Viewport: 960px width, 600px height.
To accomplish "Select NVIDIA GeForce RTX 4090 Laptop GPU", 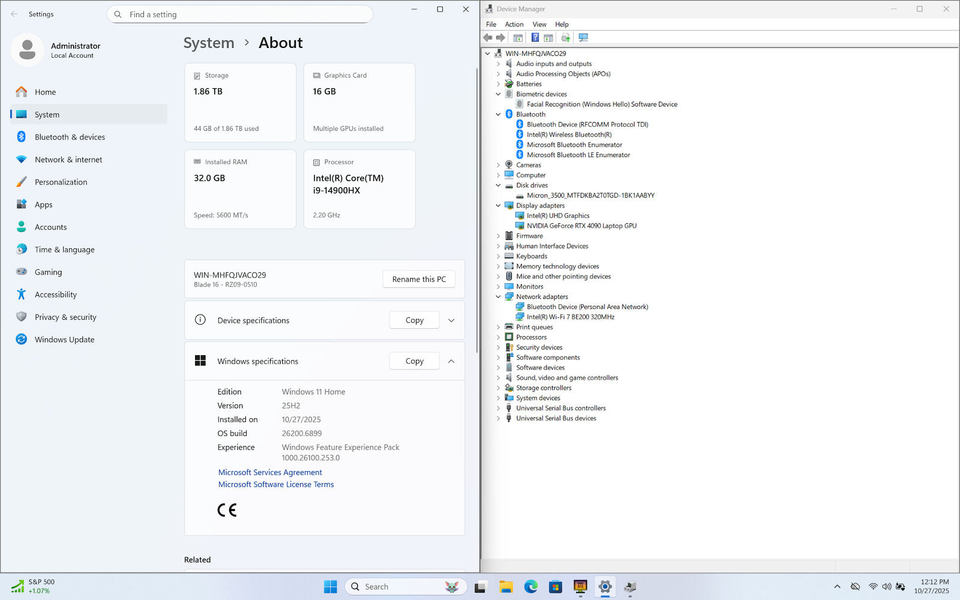I will pyautogui.click(x=581, y=226).
